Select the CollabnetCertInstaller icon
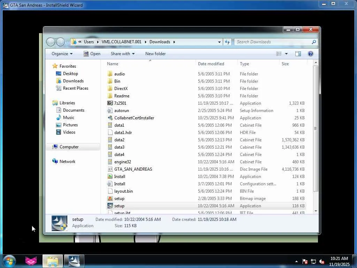 [110, 118]
